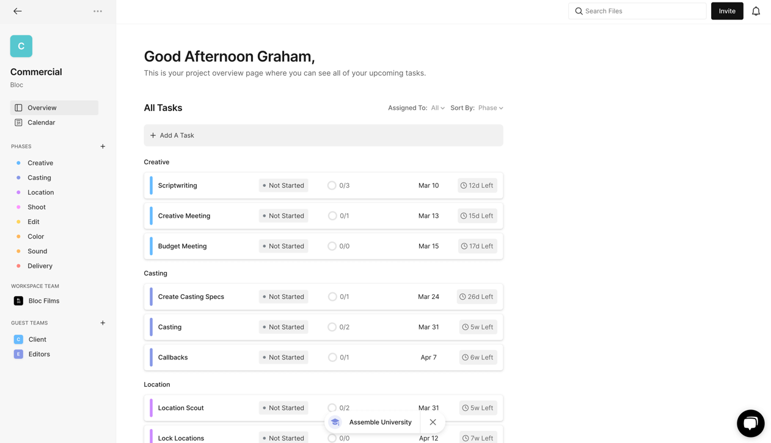Select the Shoot phase in sidebar
Screen dimensions: 771x443
37,207
